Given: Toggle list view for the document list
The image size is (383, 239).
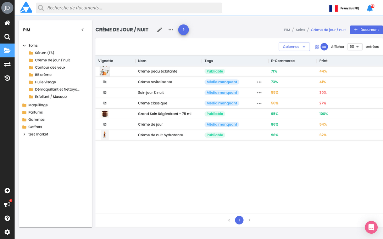Looking at the screenshot, I should 324,46.
